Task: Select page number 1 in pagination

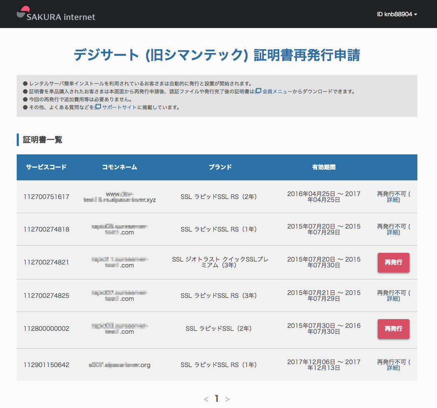Action: (x=217, y=399)
